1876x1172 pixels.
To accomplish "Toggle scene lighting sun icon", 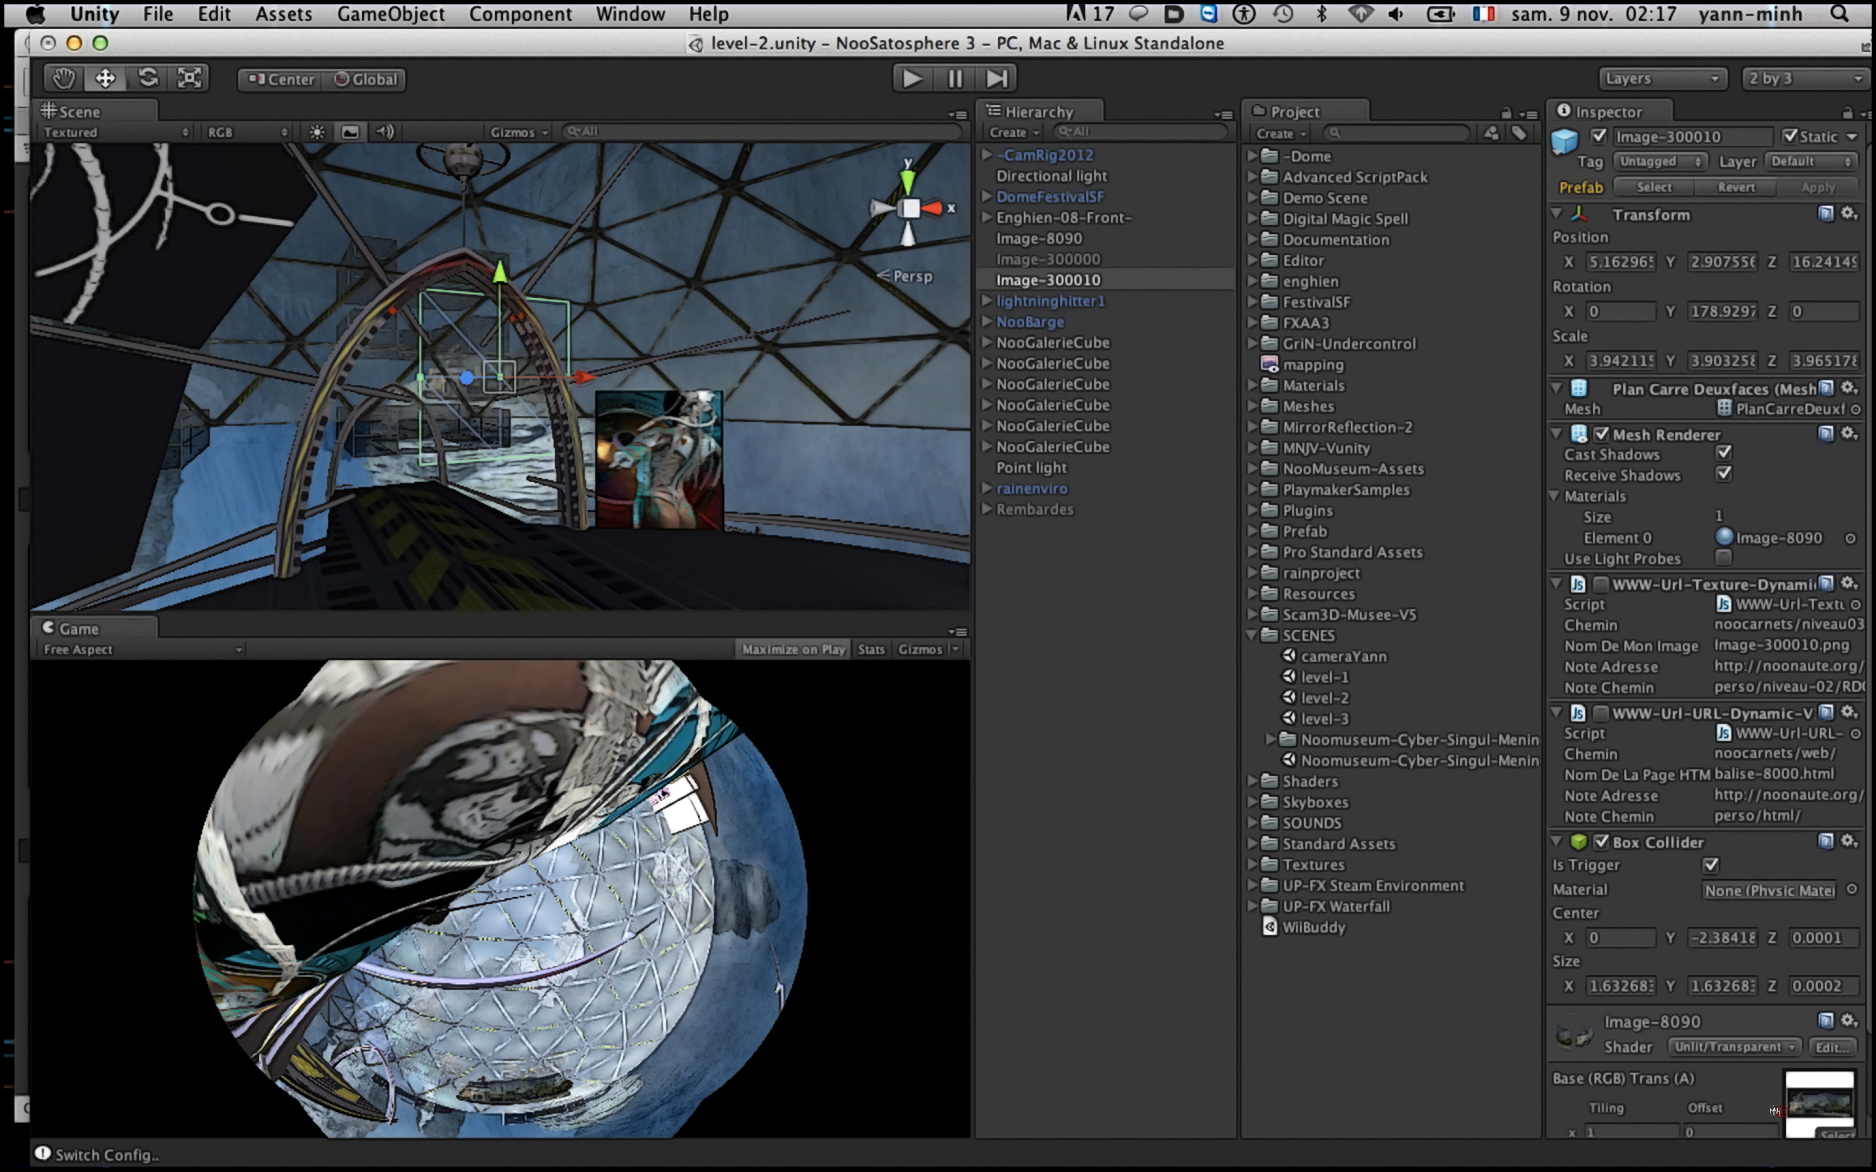I will tap(317, 132).
